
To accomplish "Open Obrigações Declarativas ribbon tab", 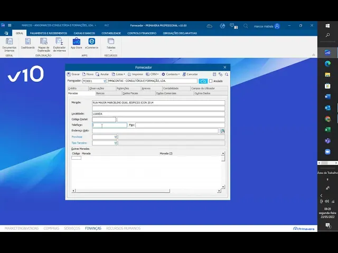I will click(x=180, y=33).
